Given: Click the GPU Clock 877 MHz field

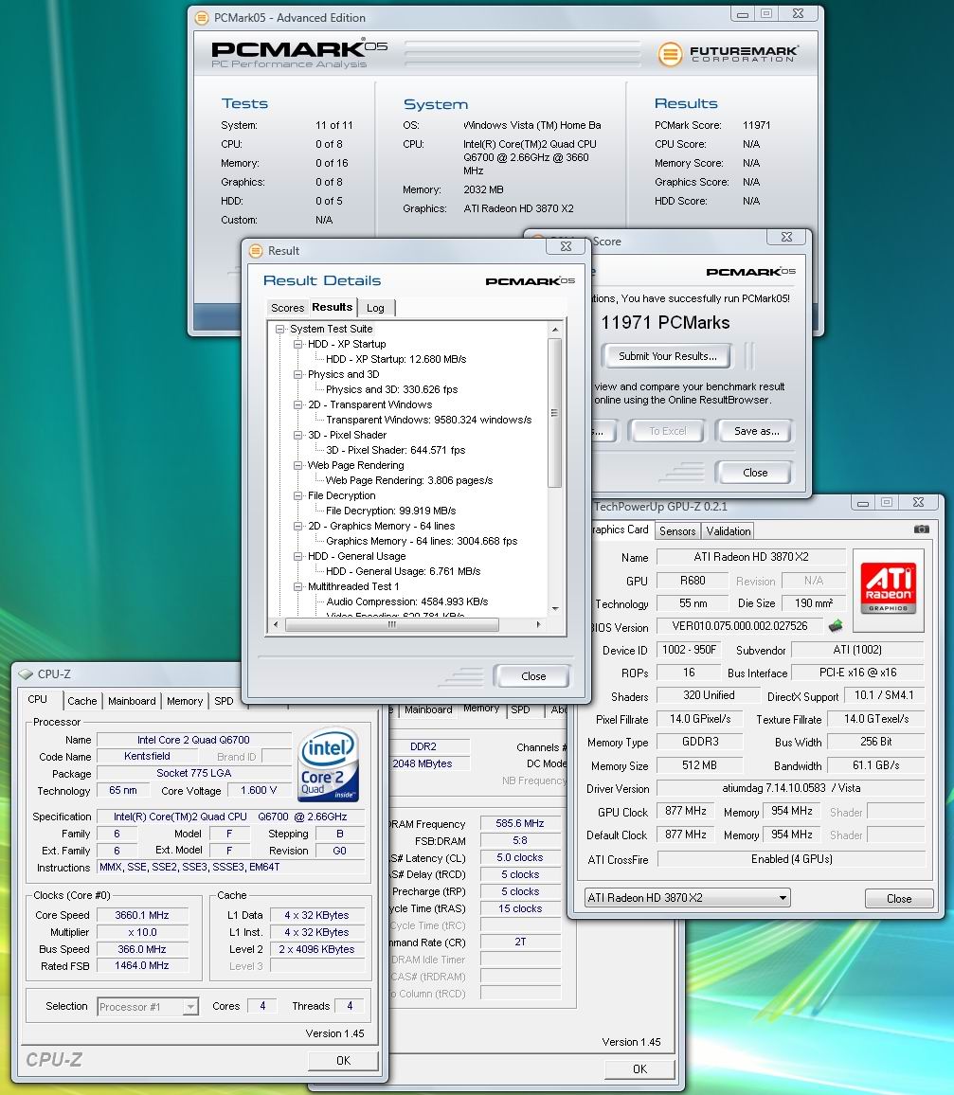Looking at the screenshot, I should click(685, 812).
